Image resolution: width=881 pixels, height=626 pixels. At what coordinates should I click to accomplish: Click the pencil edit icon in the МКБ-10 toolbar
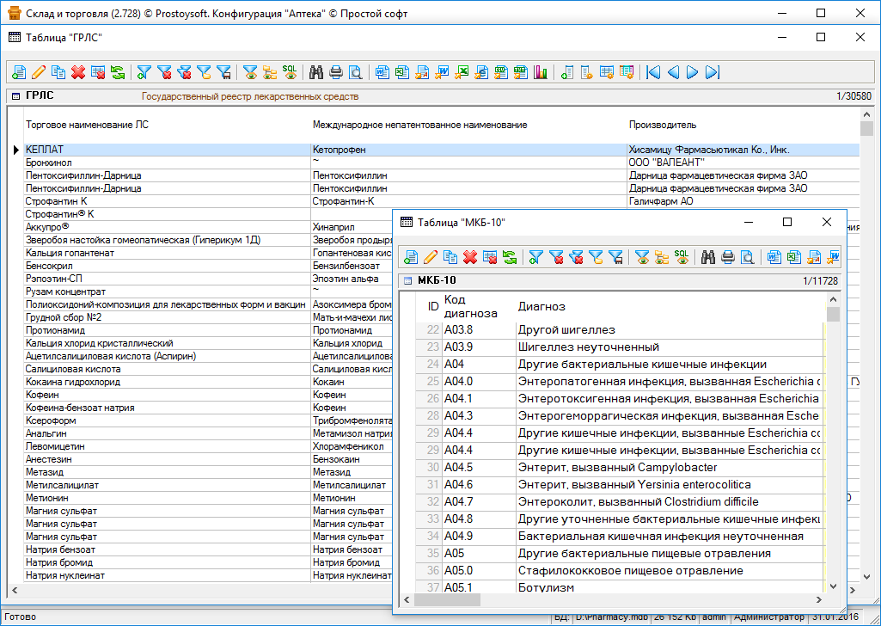pyautogui.click(x=431, y=257)
